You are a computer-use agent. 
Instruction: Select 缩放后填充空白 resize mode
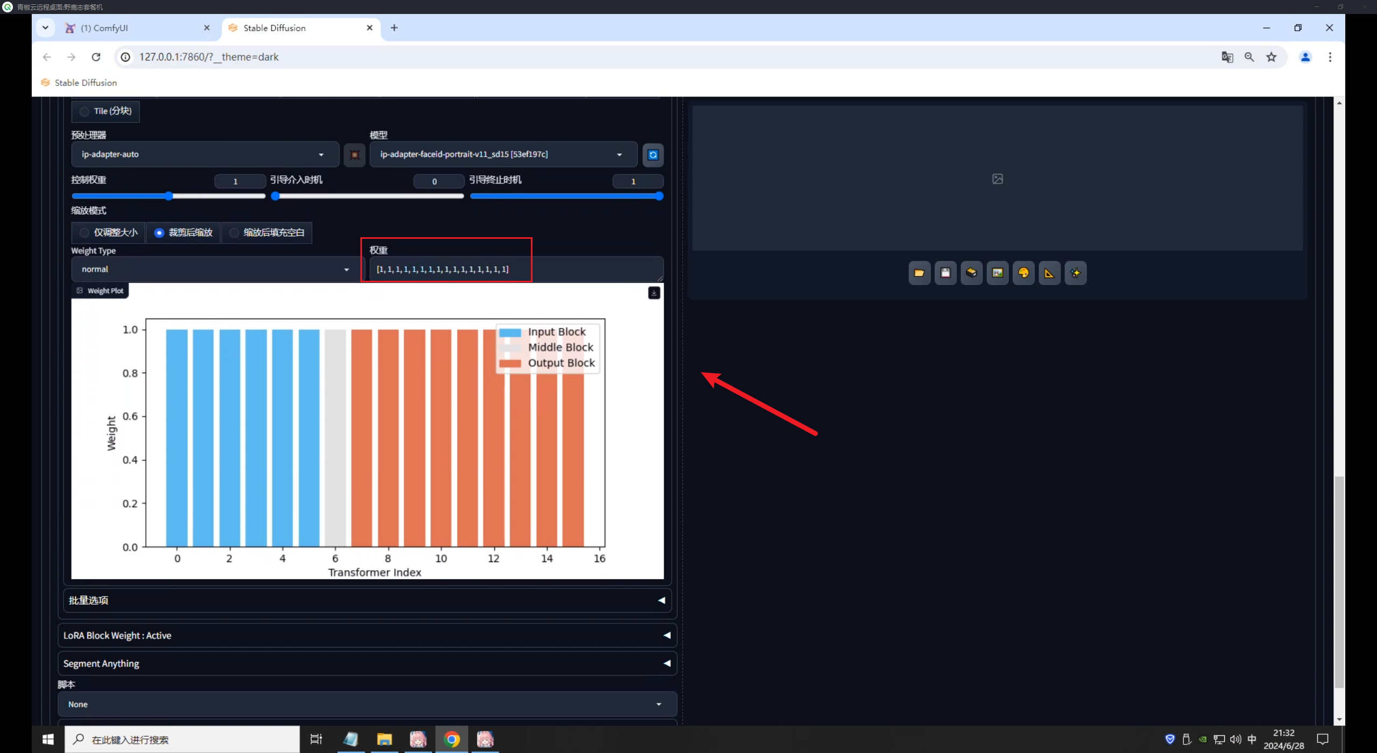267,233
